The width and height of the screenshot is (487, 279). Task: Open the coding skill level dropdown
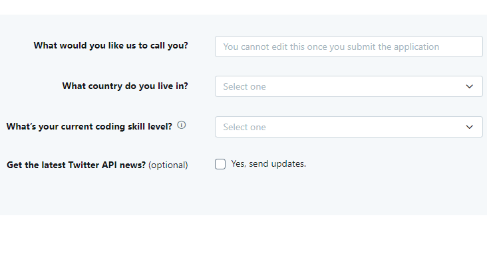[349, 127]
